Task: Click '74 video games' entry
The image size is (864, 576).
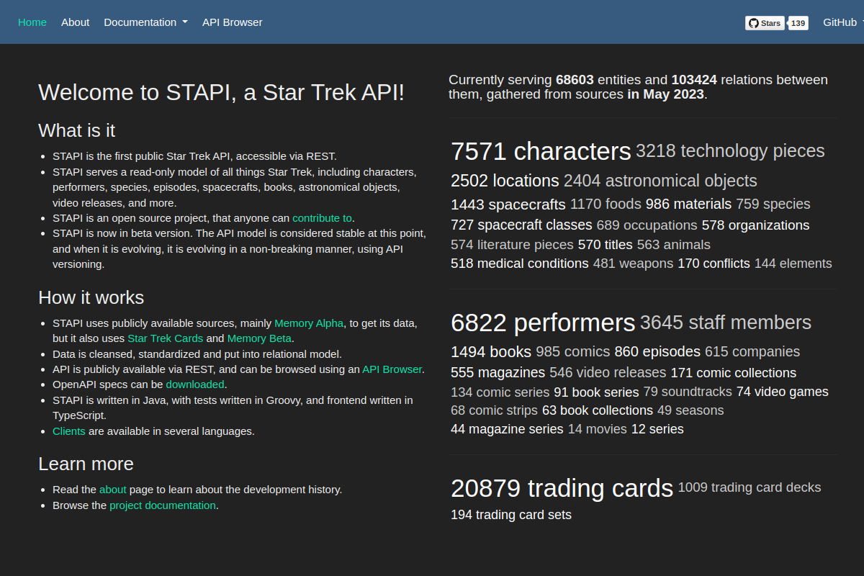Action: click(783, 392)
